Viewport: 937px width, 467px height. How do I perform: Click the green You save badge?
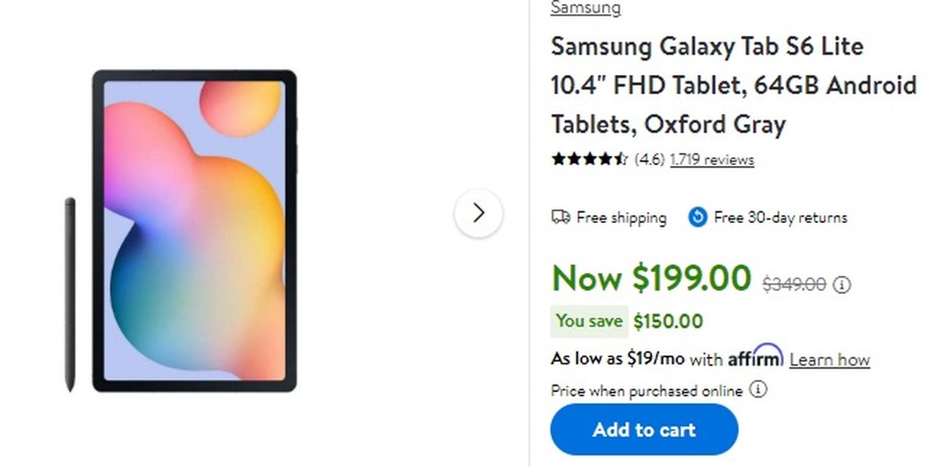click(589, 321)
